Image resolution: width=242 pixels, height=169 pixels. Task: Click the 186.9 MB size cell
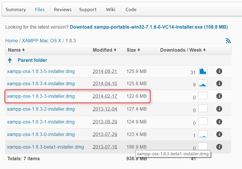click(x=136, y=147)
